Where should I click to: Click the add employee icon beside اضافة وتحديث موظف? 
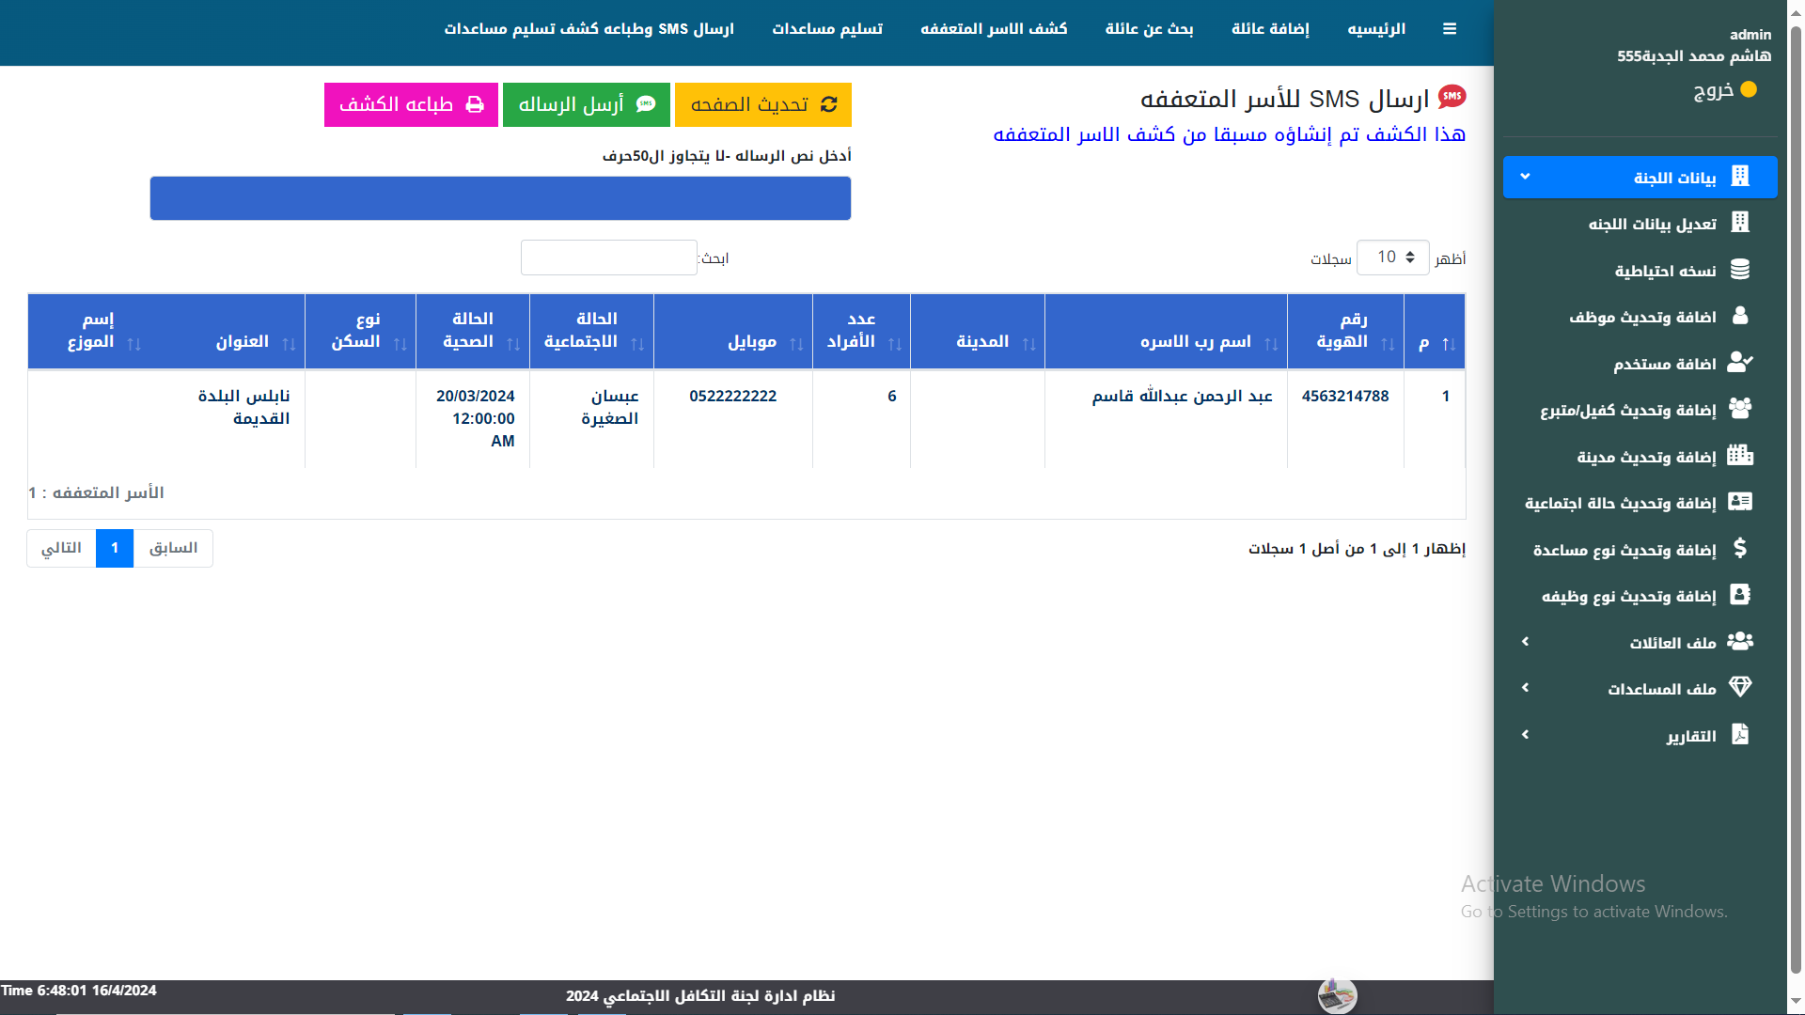(1741, 317)
